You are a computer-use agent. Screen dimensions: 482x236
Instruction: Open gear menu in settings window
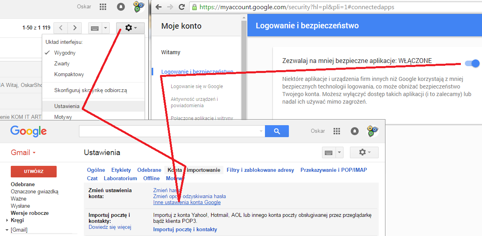(x=364, y=152)
